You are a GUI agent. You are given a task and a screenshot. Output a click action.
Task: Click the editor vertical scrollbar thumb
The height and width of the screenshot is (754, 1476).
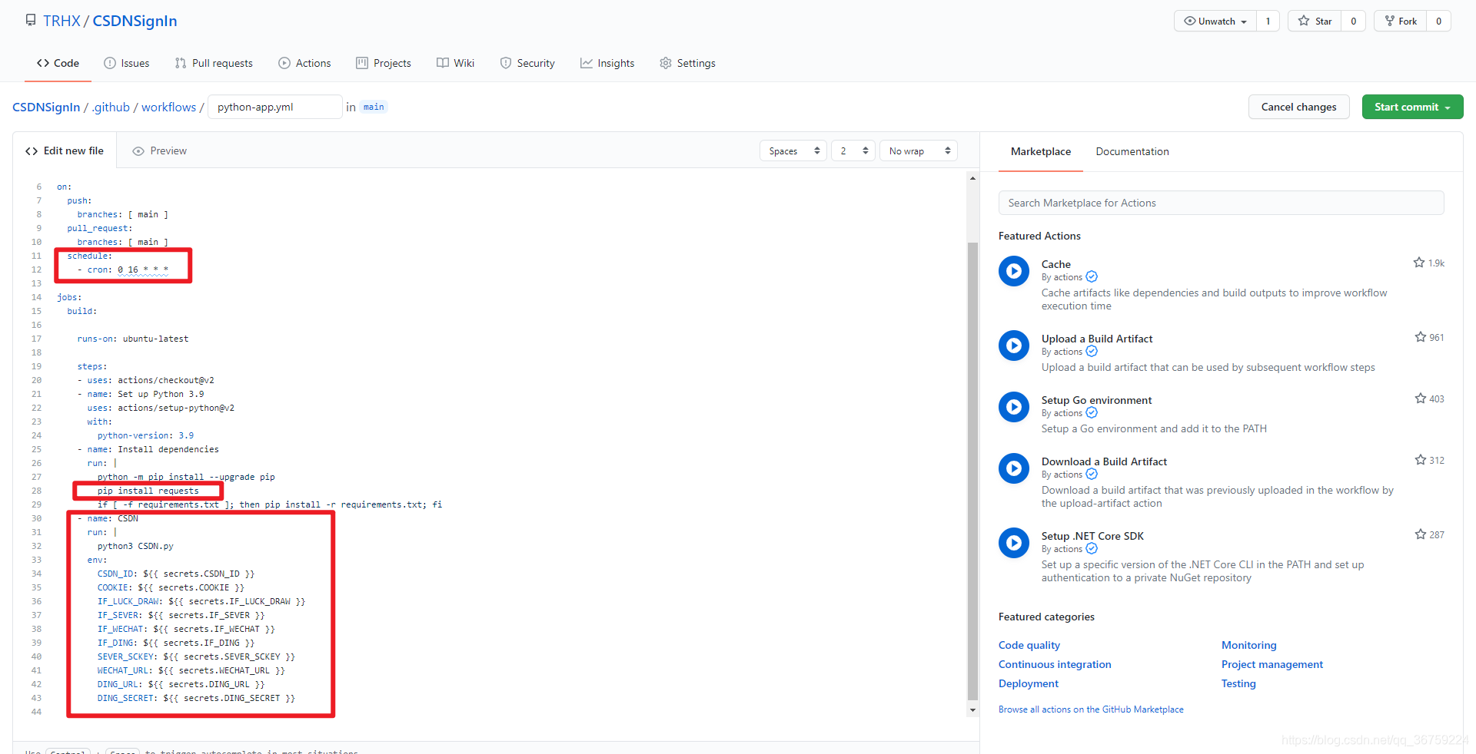(x=972, y=471)
